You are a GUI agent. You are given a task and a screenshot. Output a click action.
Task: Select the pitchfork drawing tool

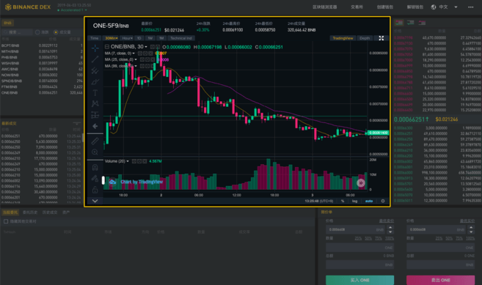[x=95, y=70]
